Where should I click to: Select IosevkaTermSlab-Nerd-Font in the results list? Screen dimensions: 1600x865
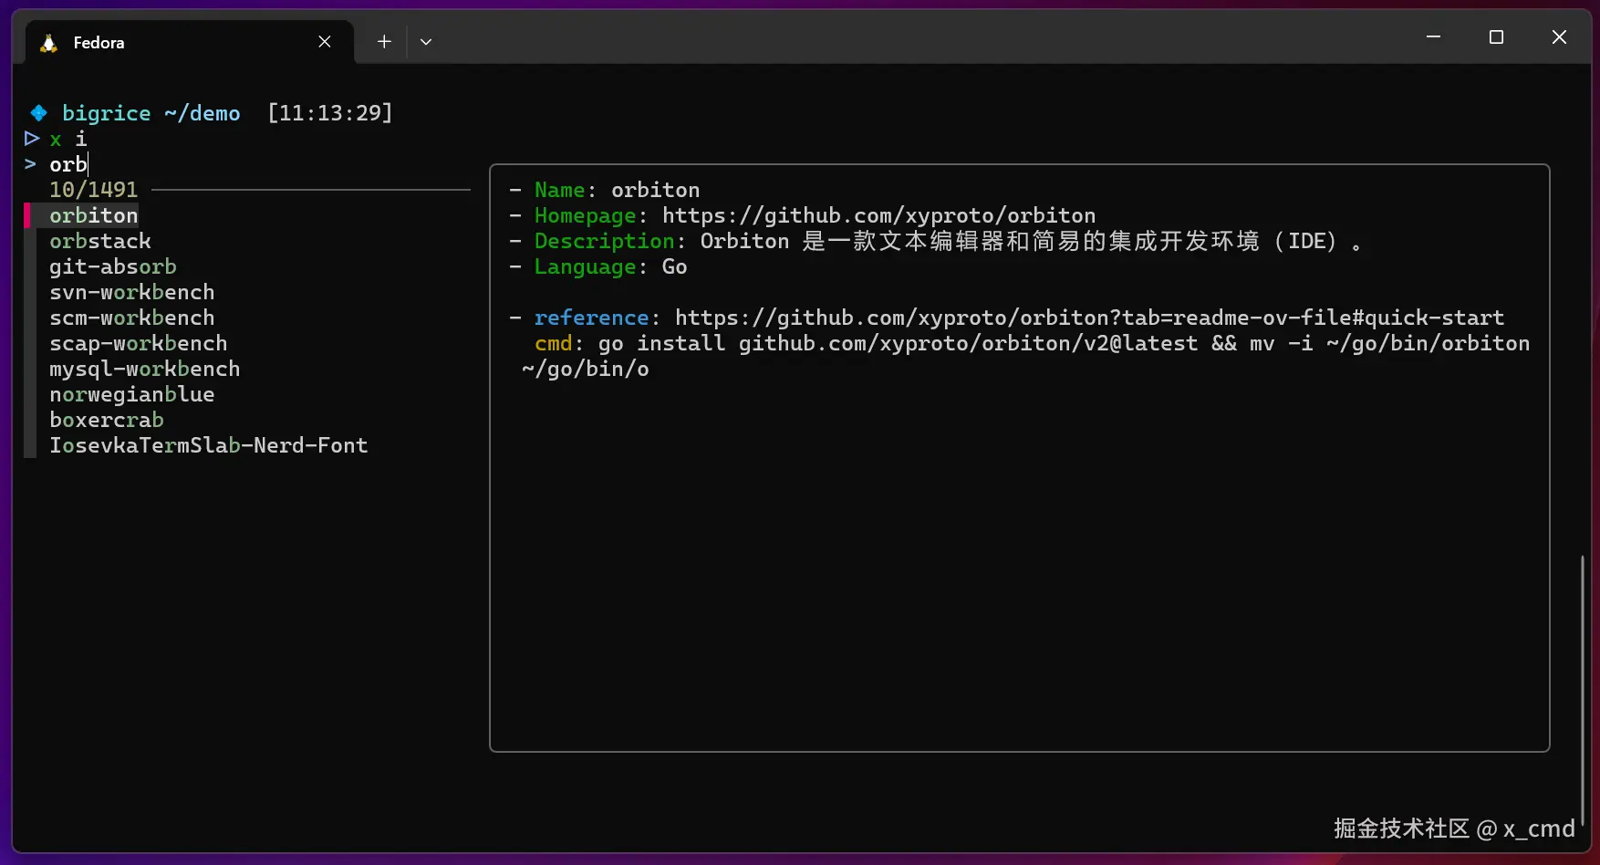tap(209, 445)
